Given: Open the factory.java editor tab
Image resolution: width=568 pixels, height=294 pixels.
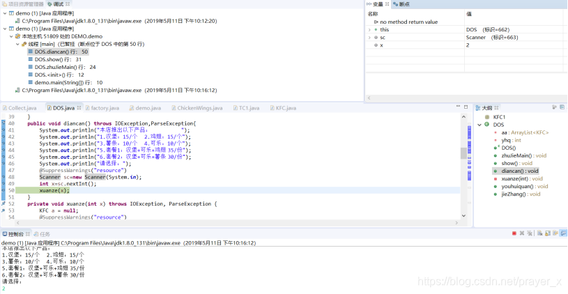Looking at the screenshot, I should click(102, 108).
